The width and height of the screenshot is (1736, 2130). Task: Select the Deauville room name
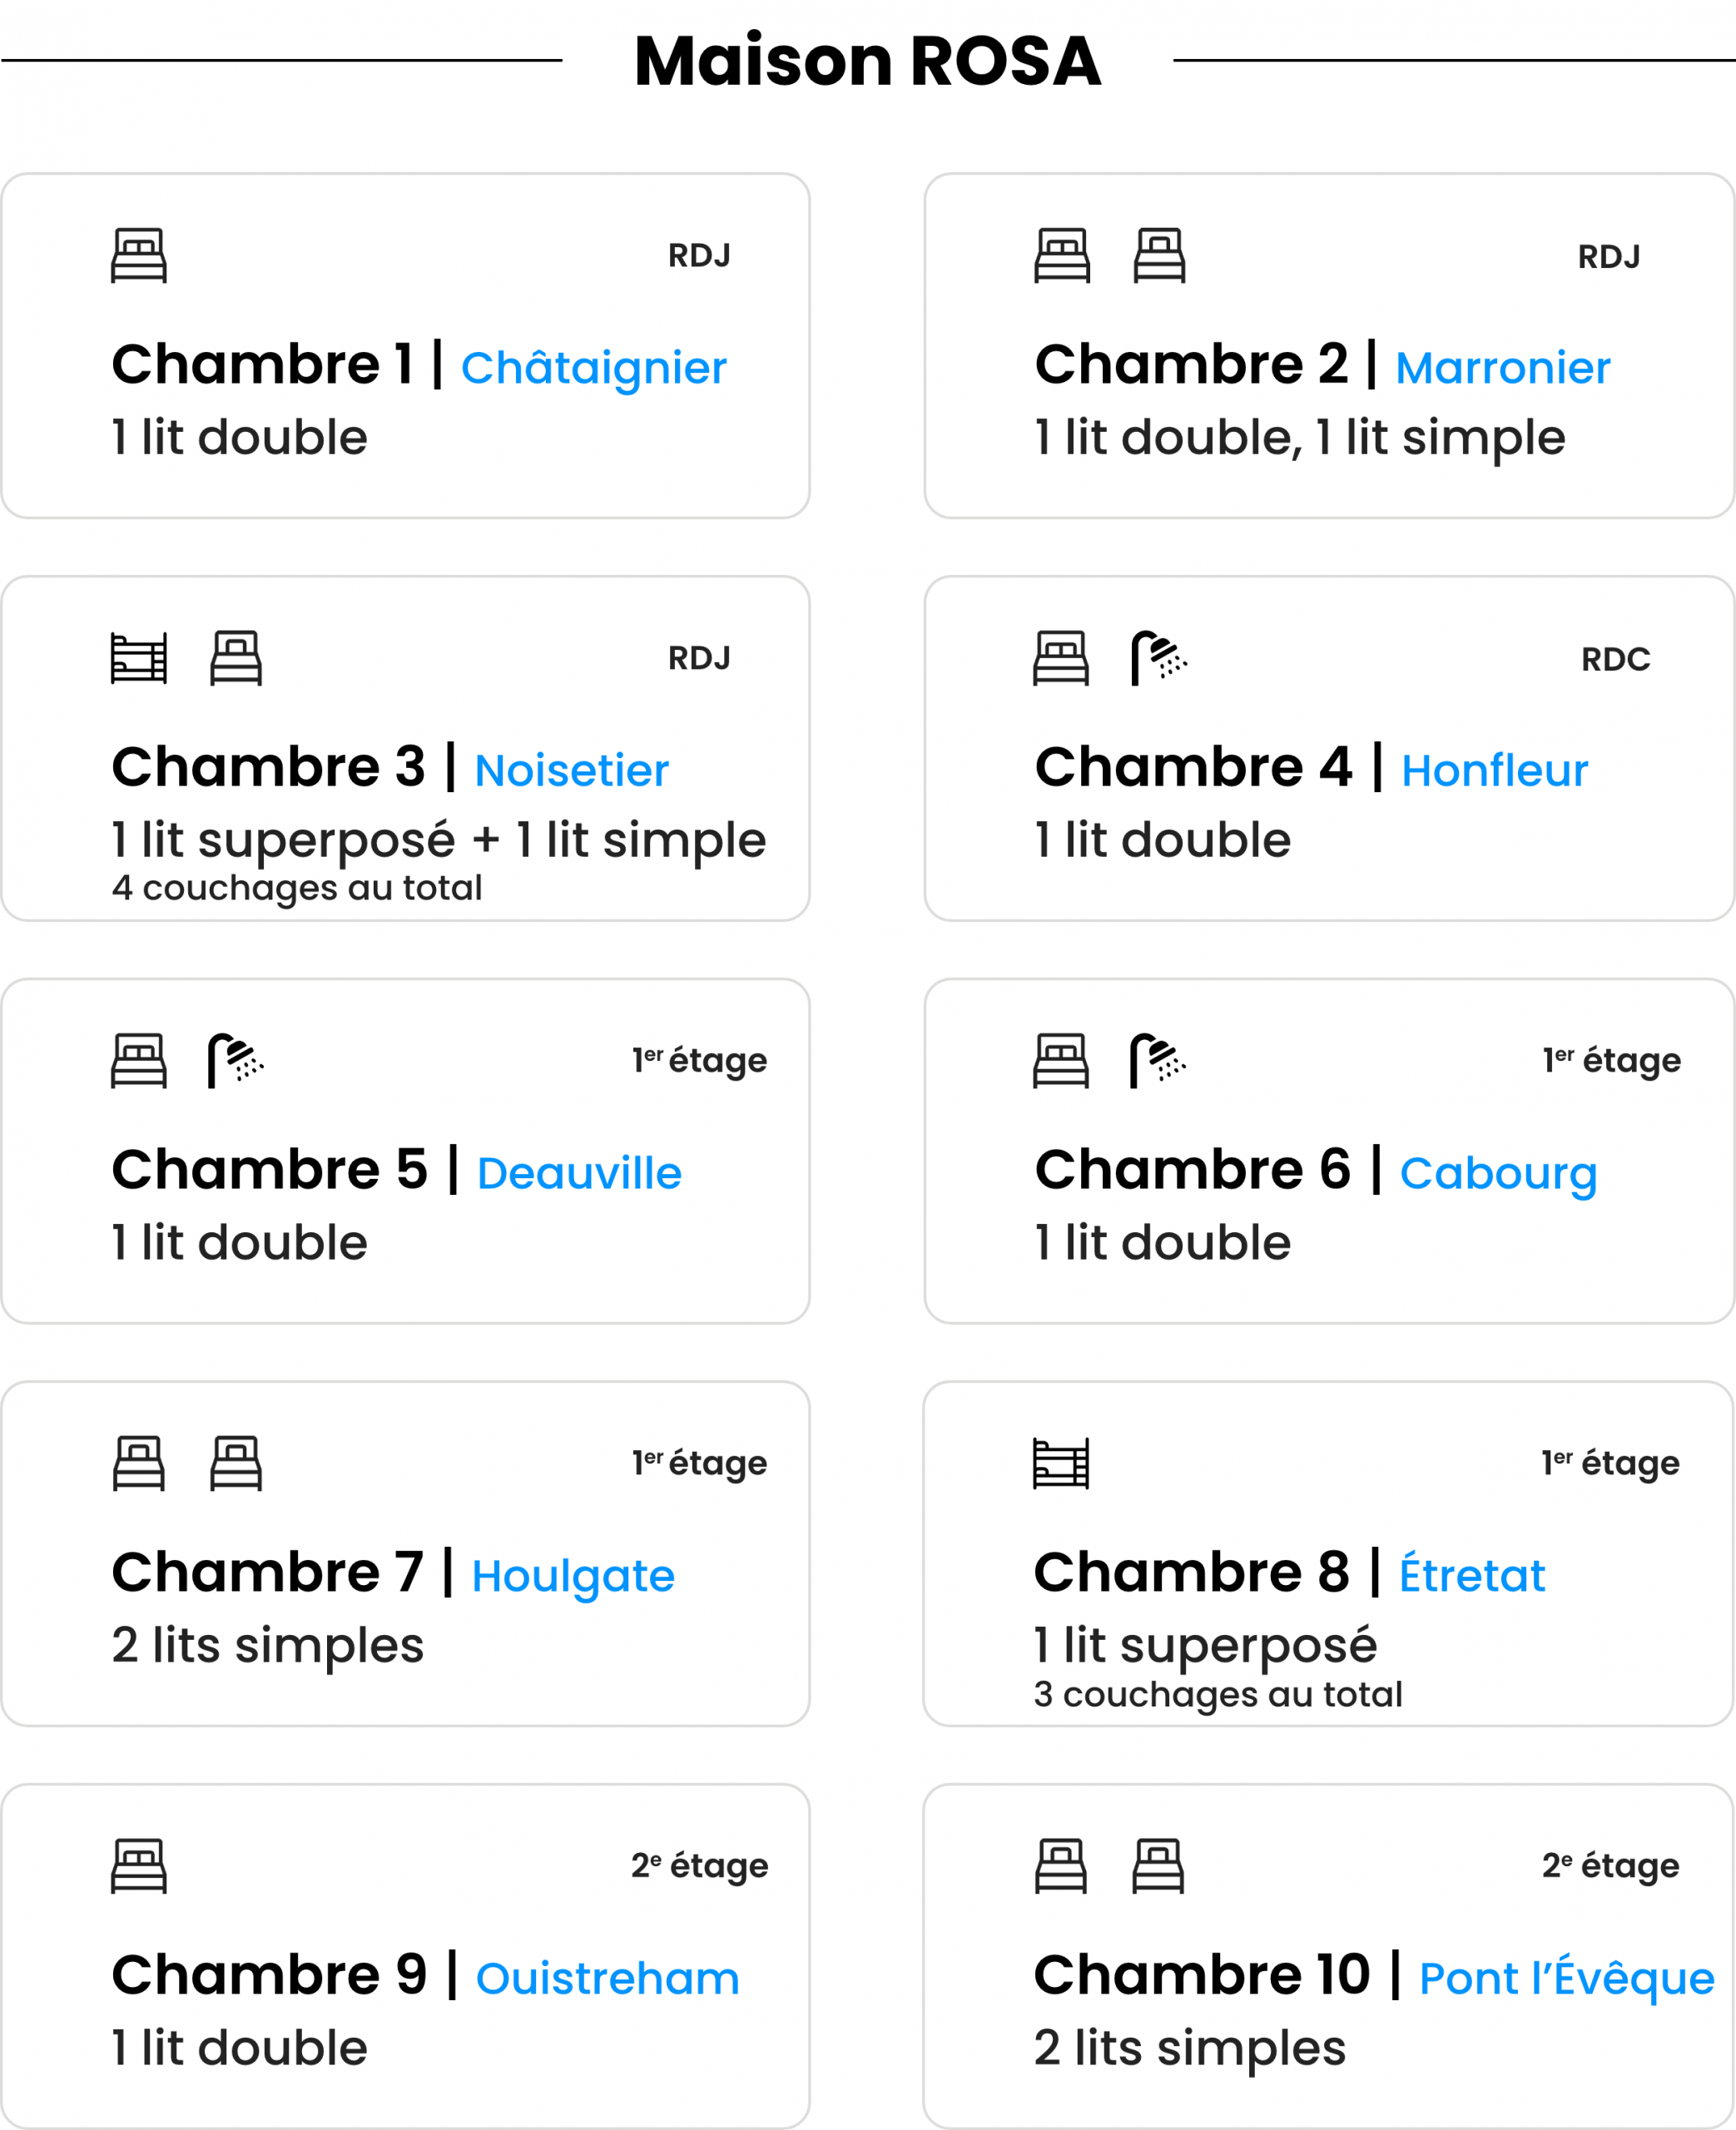tap(579, 1173)
